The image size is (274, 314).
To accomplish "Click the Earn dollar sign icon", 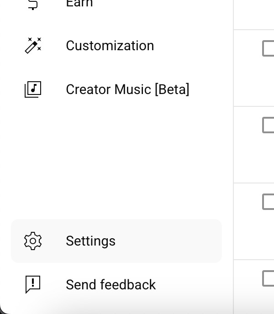I will tap(32, 3).
